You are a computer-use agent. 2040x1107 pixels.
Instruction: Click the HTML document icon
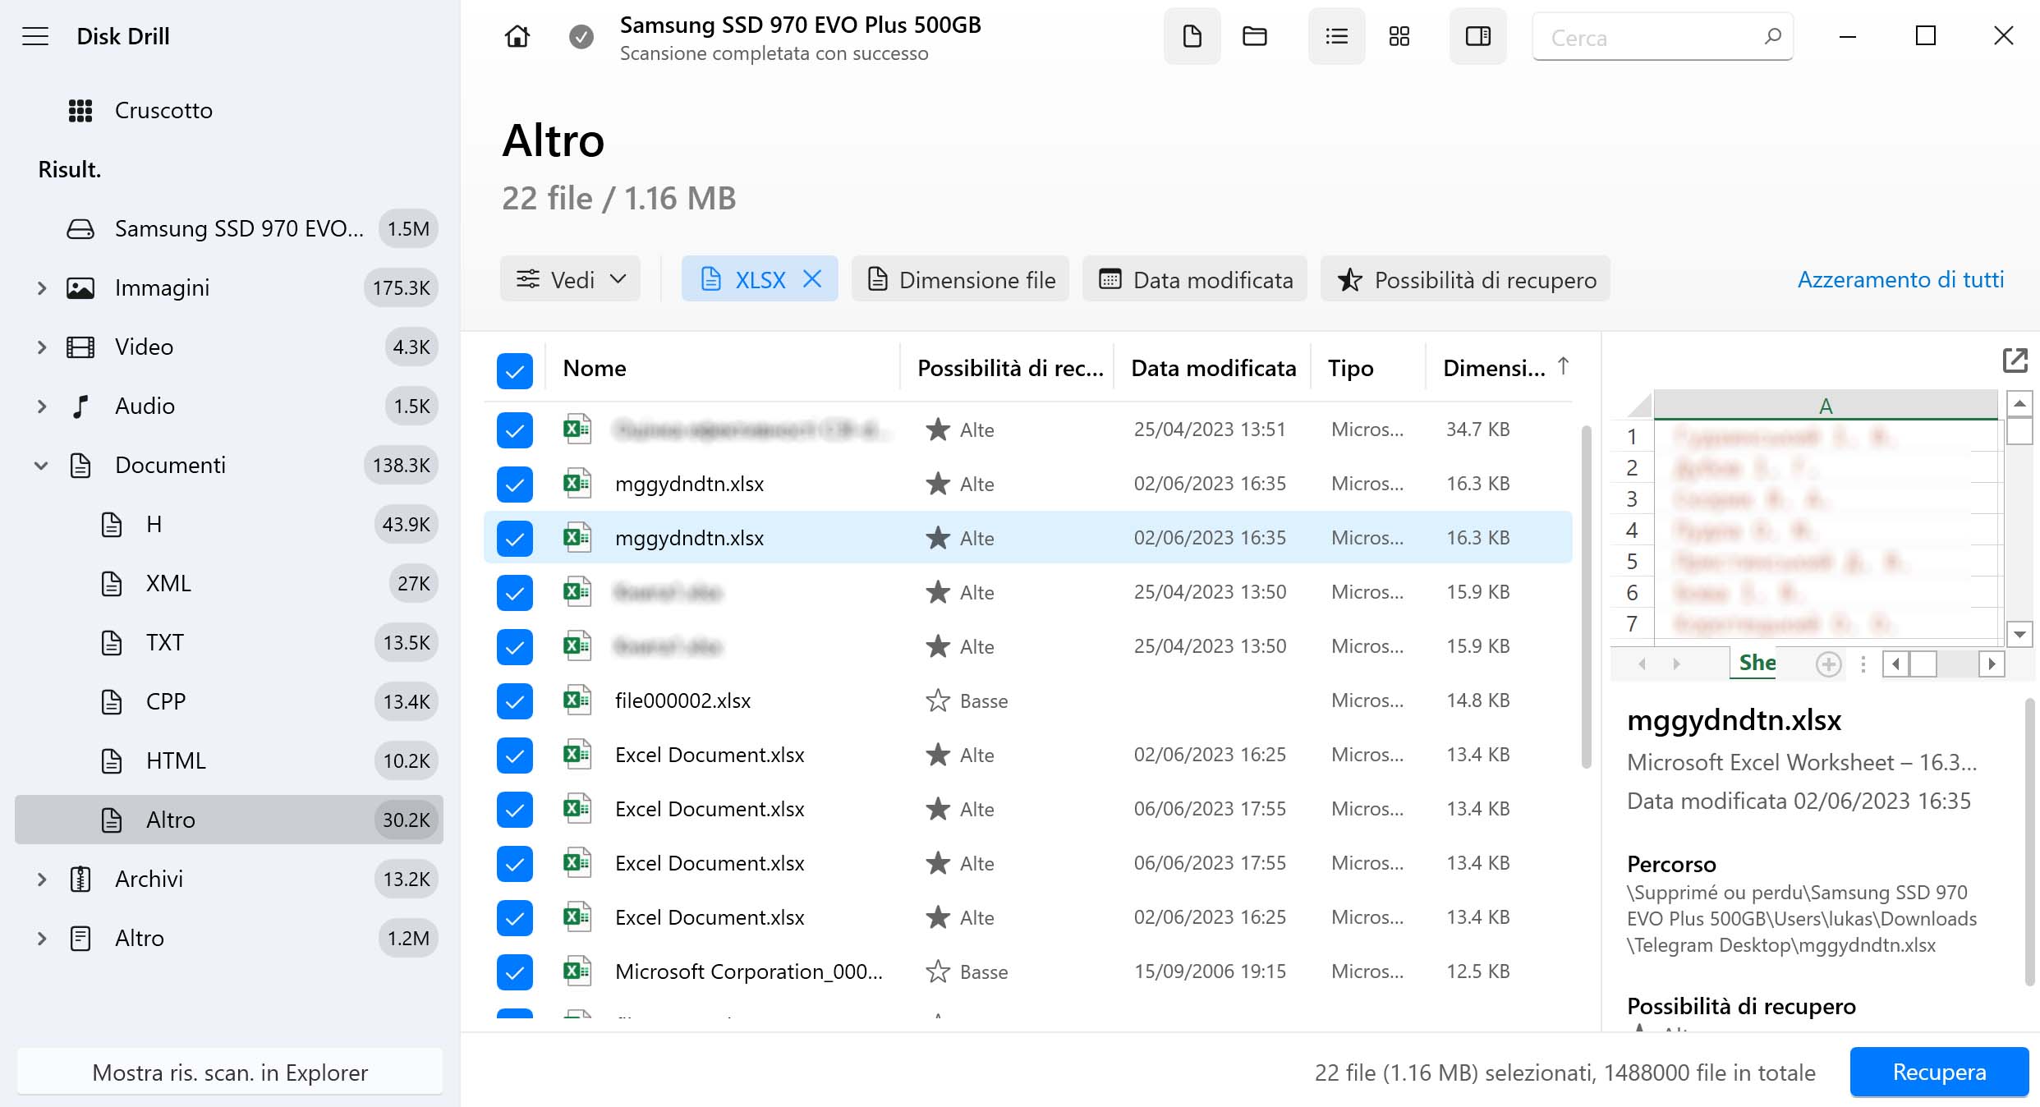click(x=112, y=760)
